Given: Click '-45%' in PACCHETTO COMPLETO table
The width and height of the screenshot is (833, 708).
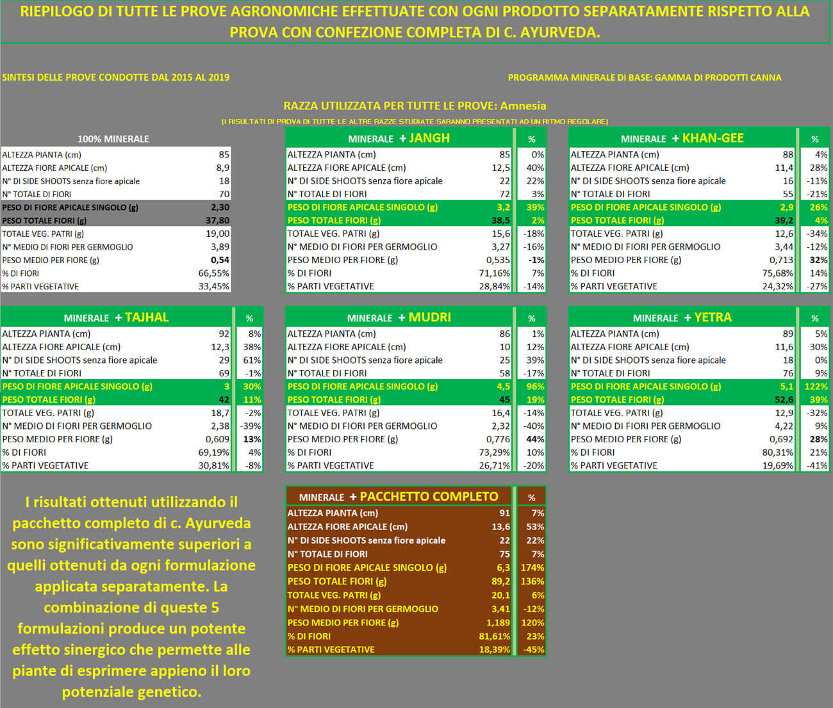Looking at the screenshot, I should (534, 650).
